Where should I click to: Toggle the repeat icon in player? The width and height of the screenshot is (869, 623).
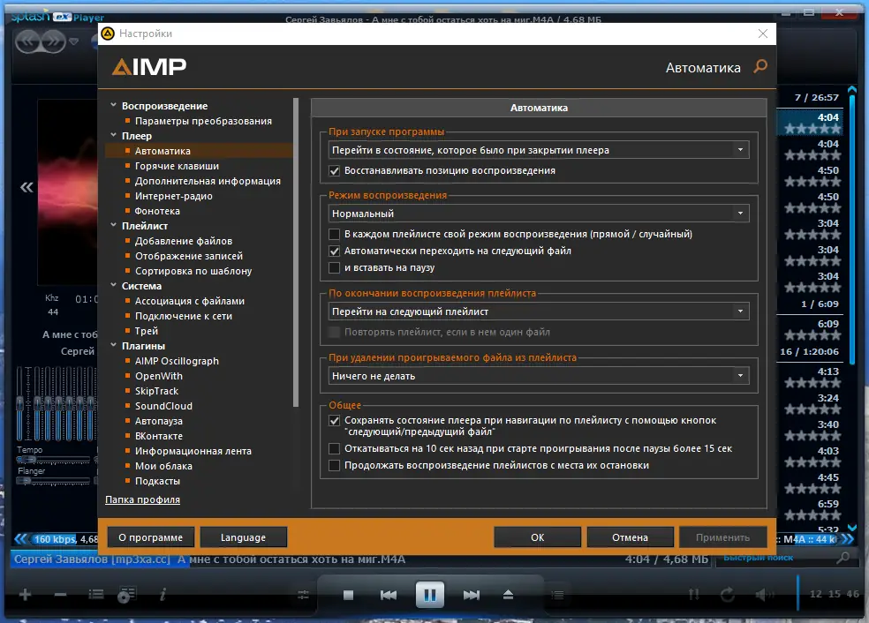[728, 595]
